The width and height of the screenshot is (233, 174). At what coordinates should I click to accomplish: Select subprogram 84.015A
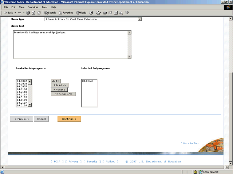22,89
